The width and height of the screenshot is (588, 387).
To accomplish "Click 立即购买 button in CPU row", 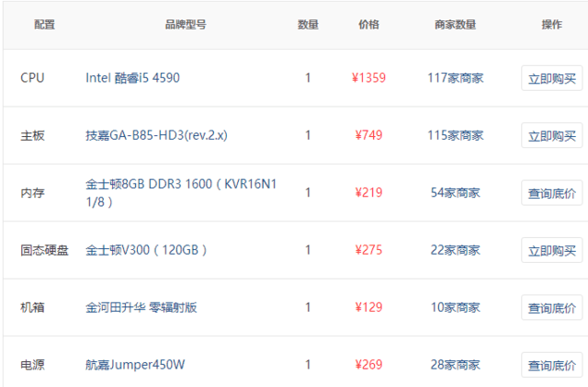I will coord(551,78).
